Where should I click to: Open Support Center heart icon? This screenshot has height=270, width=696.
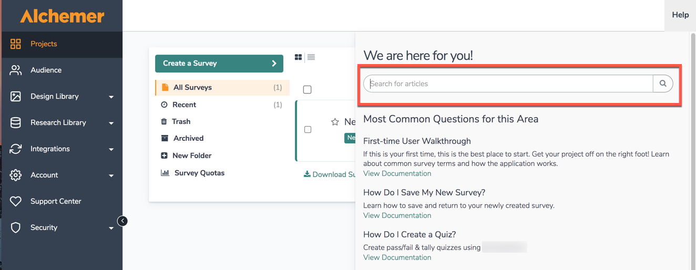[16, 201]
